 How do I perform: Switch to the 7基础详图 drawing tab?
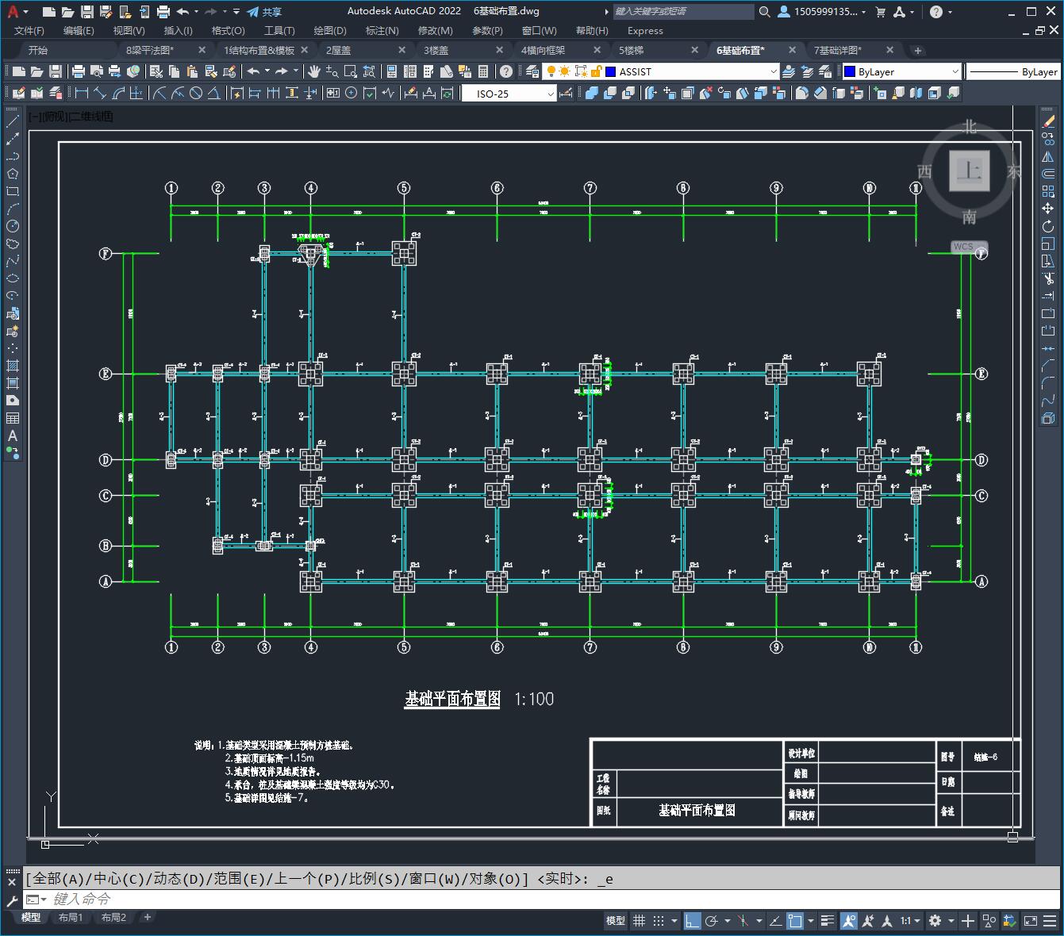pyautogui.click(x=838, y=50)
